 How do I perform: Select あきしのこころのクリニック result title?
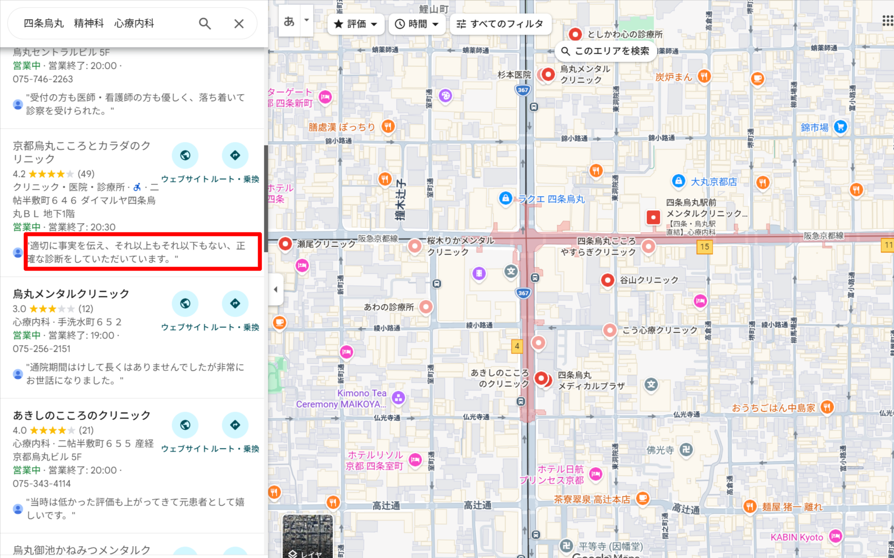82,415
